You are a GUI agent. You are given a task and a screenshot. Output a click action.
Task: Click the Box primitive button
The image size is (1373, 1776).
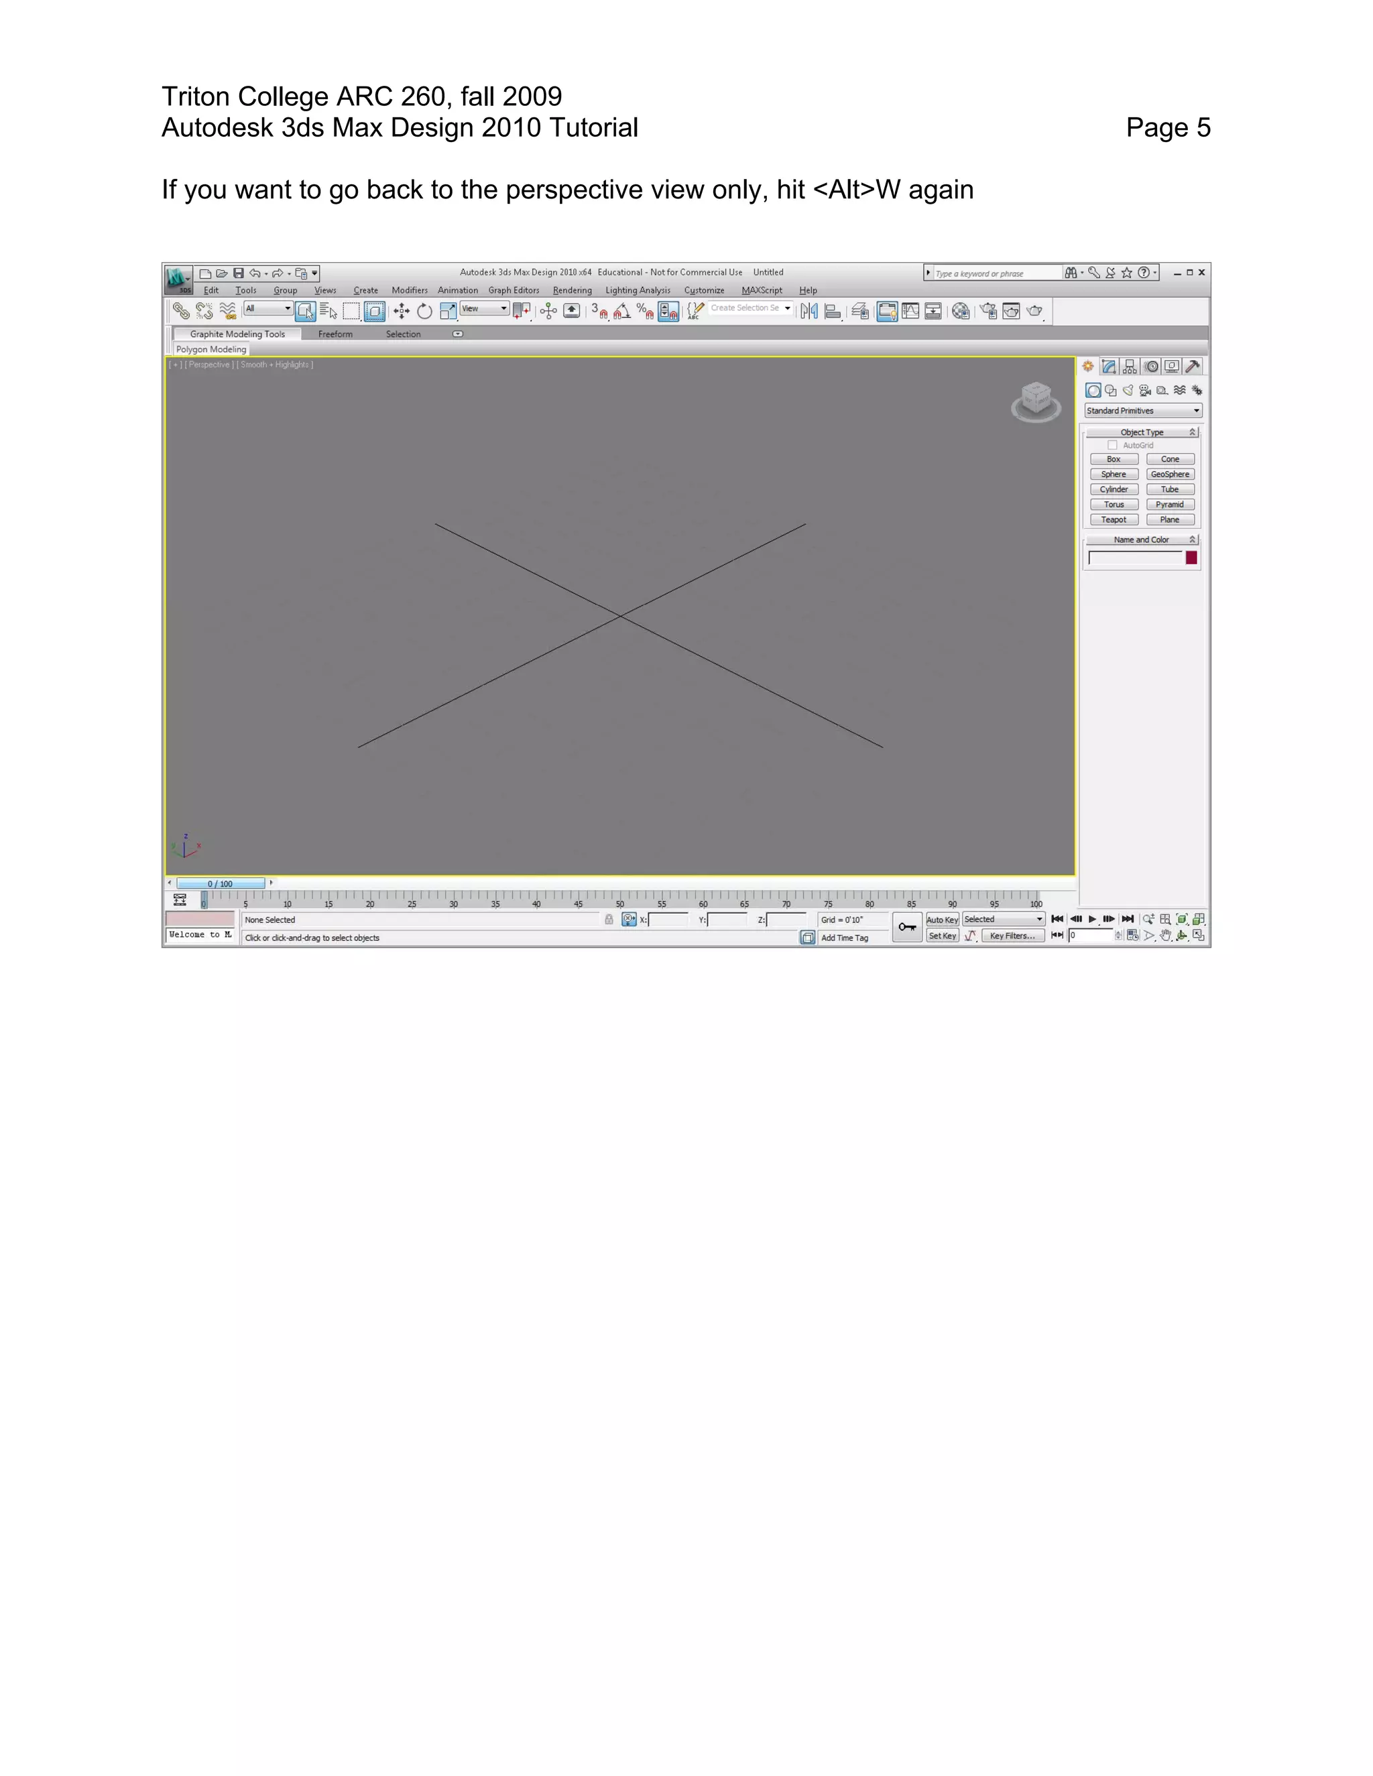pyautogui.click(x=1114, y=460)
